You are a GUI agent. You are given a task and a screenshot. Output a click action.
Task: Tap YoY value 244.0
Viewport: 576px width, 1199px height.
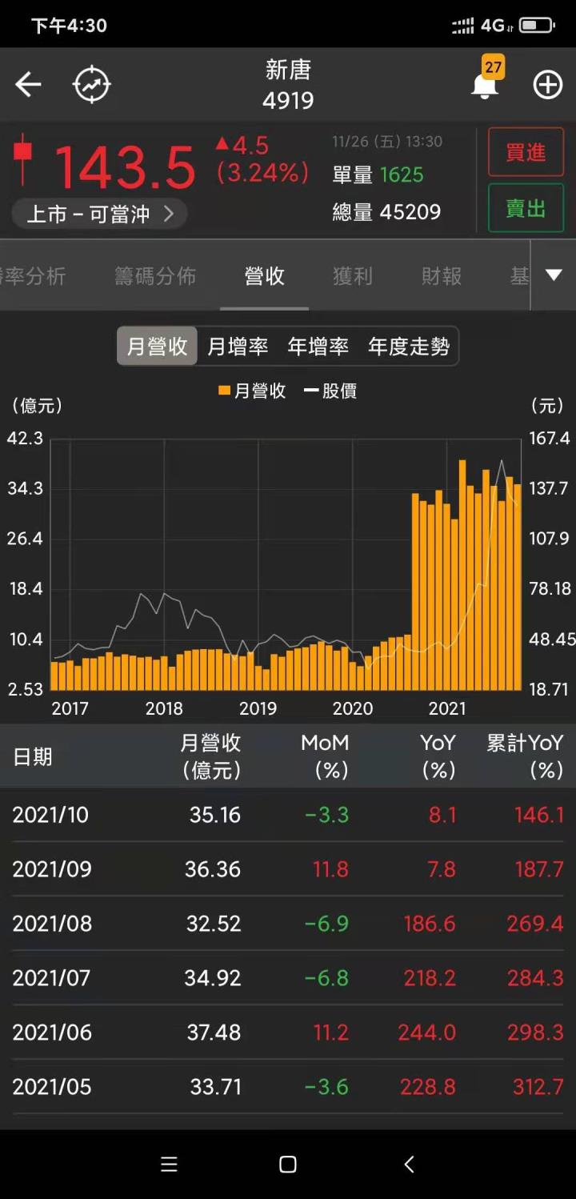pyautogui.click(x=427, y=1033)
